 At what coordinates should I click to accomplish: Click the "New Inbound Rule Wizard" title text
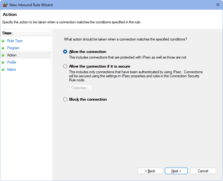(31, 5)
